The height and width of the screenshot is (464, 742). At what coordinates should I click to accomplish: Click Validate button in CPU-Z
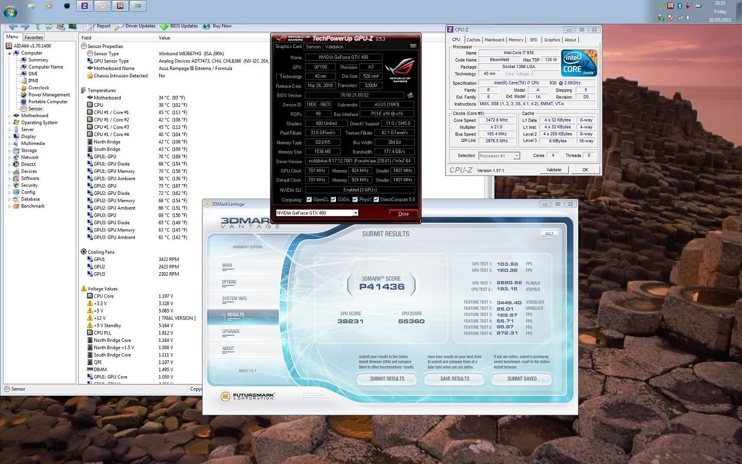coord(554,170)
